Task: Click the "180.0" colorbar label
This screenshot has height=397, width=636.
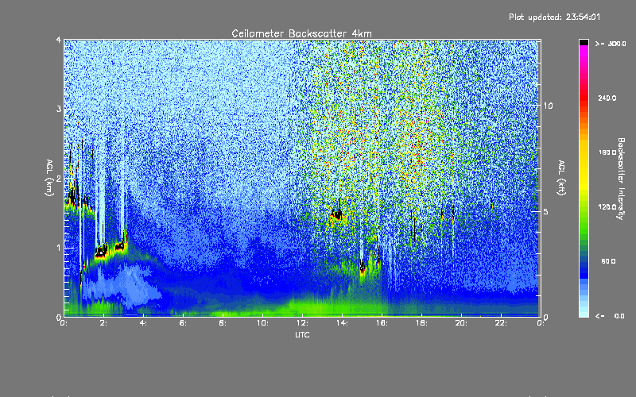Action: (607, 152)
